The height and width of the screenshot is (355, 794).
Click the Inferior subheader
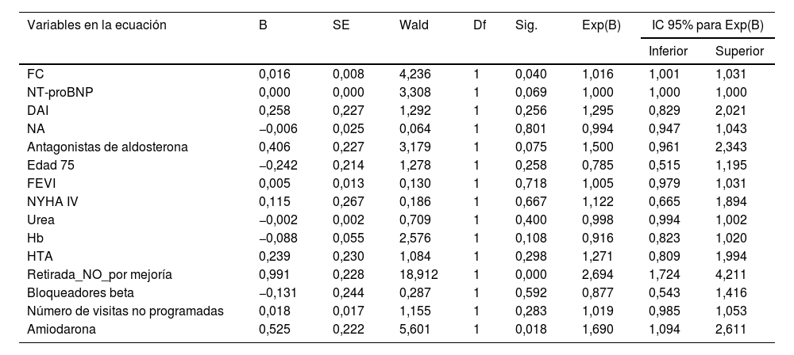point(668,52)
